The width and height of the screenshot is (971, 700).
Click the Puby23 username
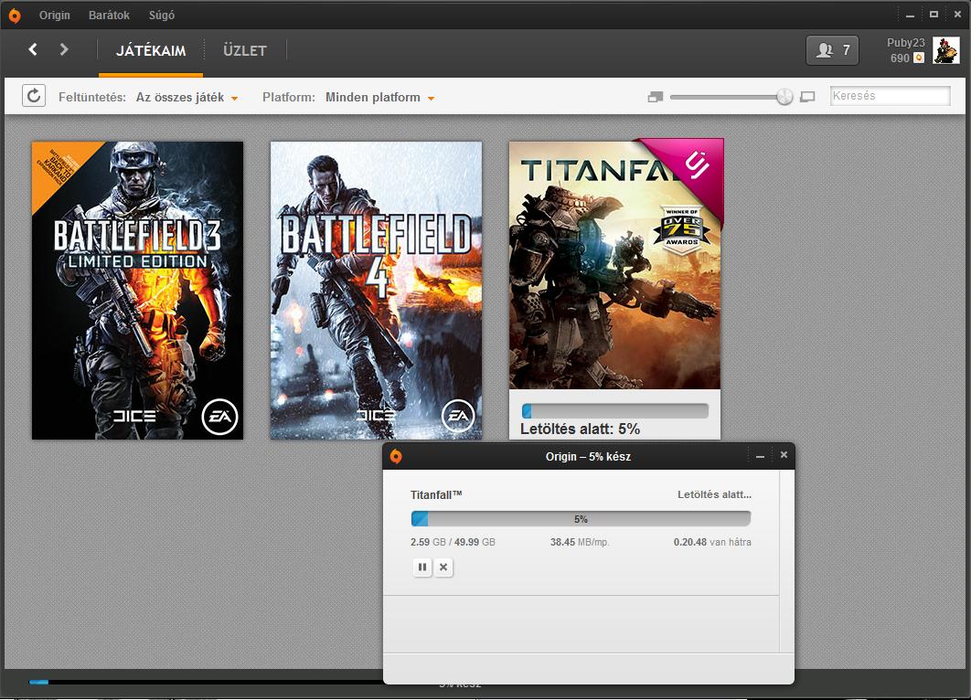point(905,43)
